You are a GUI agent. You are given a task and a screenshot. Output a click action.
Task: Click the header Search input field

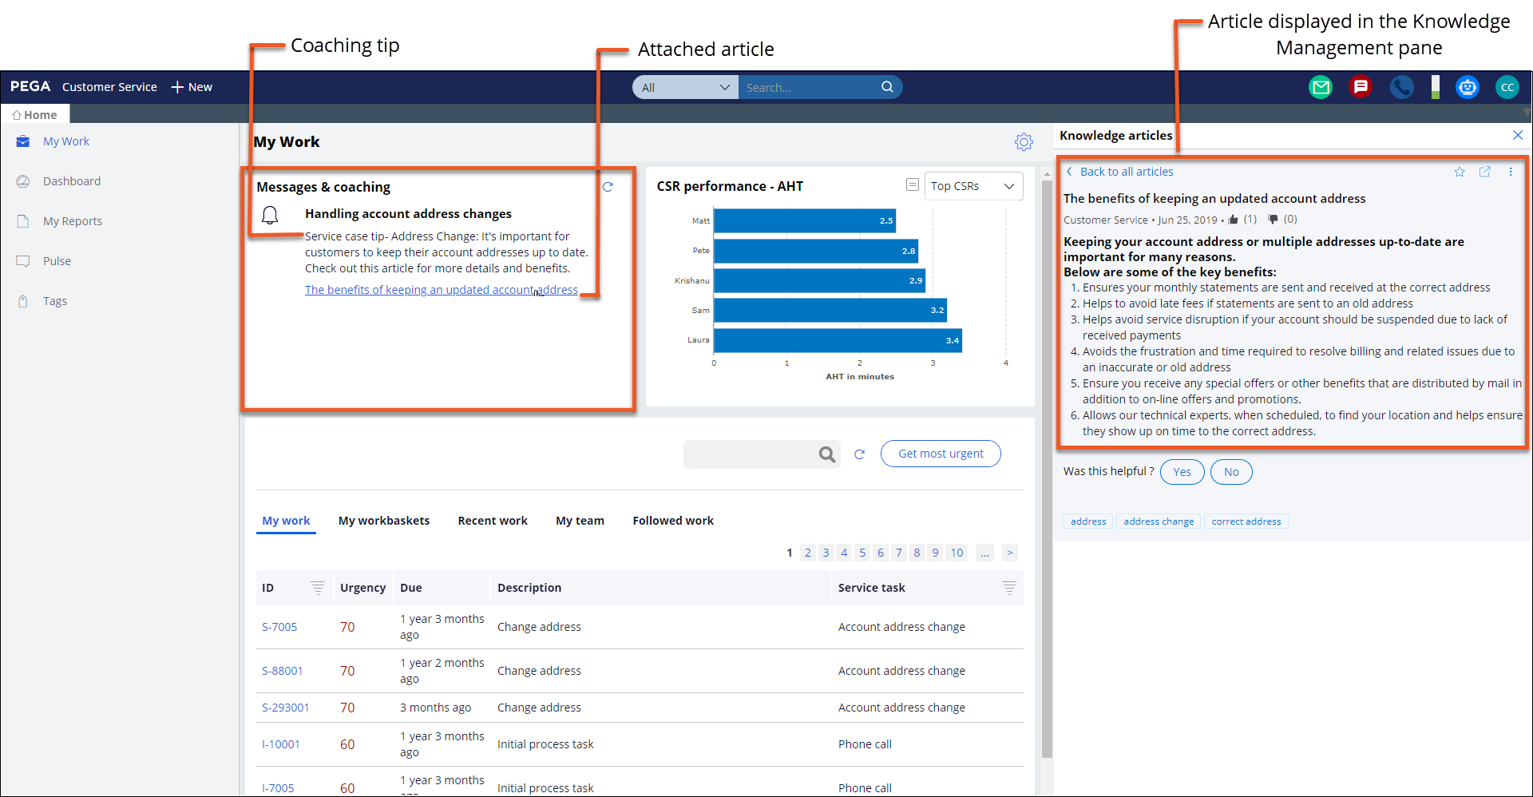808,87
